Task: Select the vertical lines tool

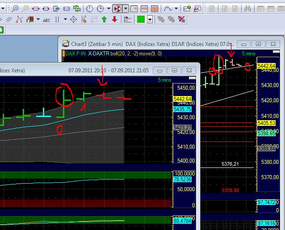Action: point(57,19)
